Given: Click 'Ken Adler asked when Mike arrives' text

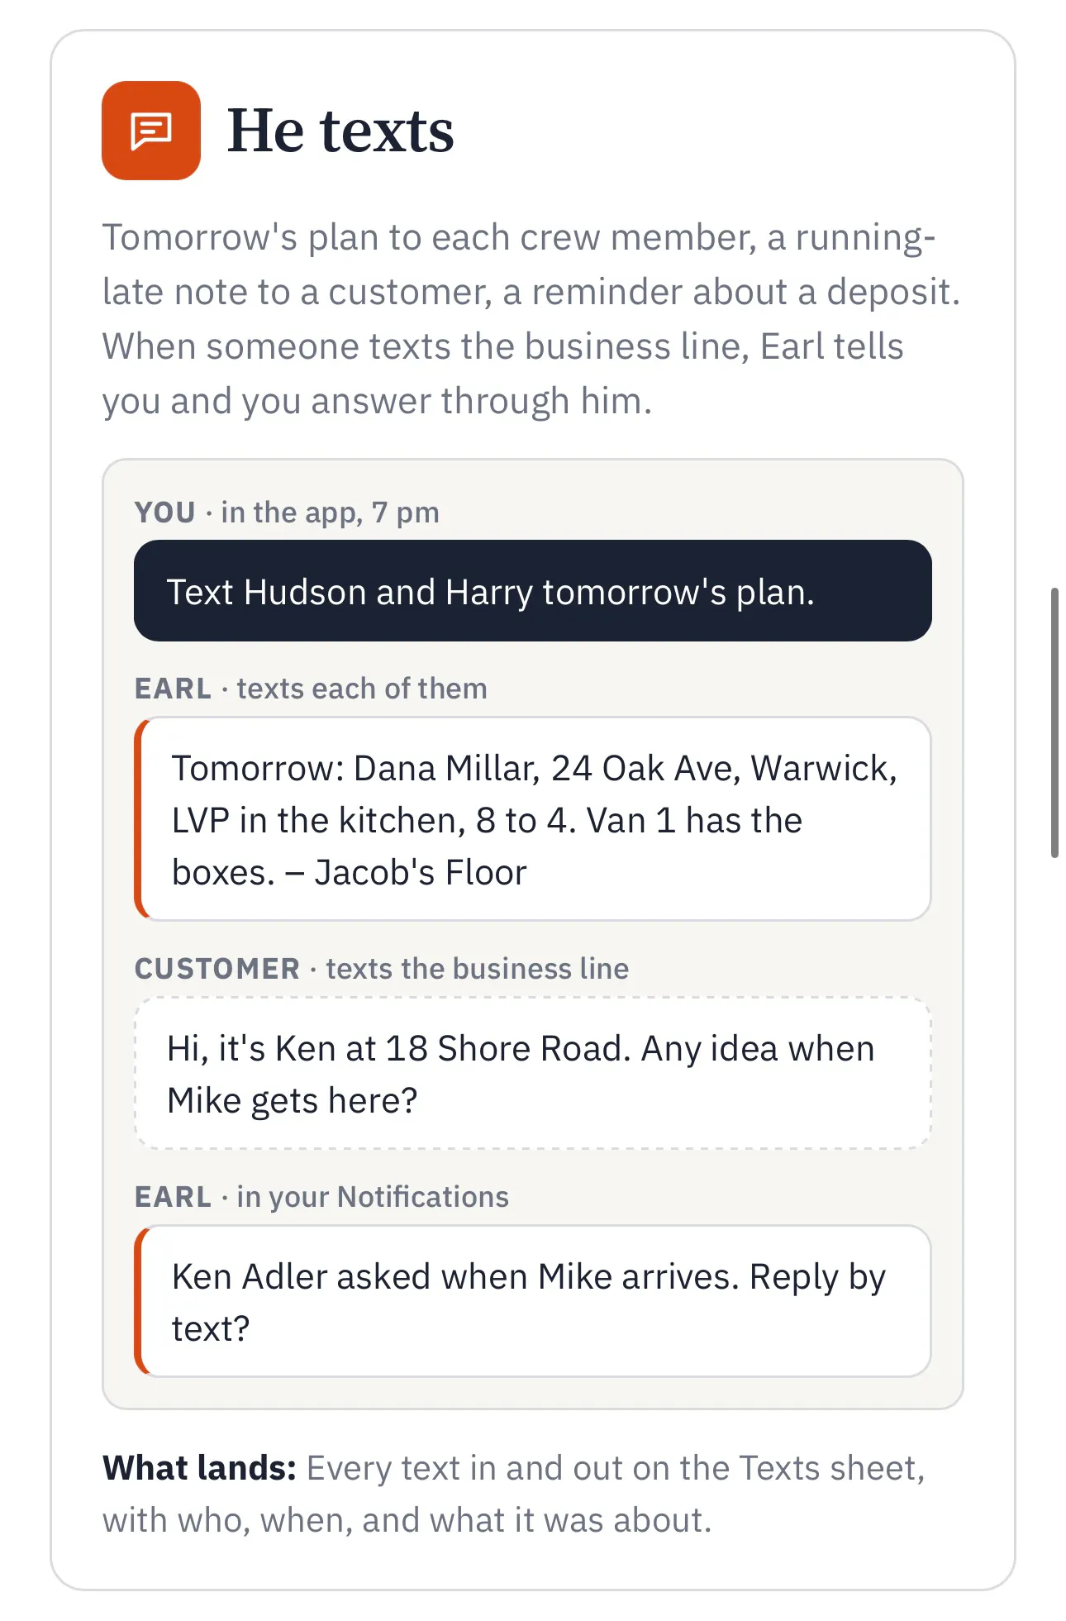Looking at the screenshot, I should coord(454,1277).
